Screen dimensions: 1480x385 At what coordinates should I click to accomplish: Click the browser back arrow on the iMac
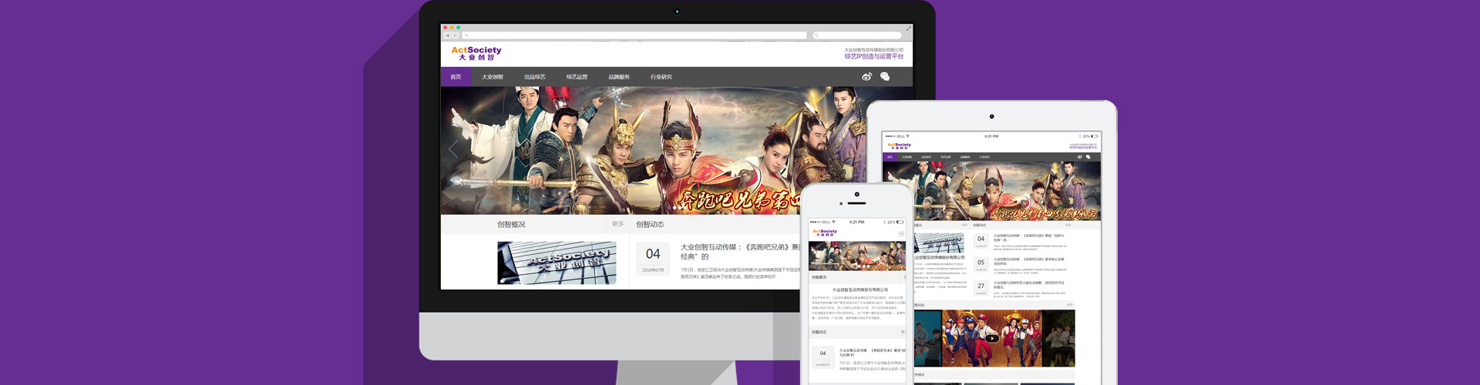pos(447,35)
